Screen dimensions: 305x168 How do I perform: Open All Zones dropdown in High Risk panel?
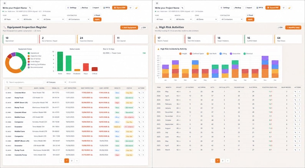206,19
